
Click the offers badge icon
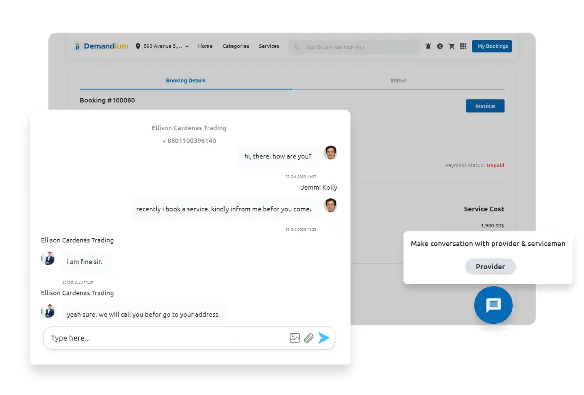click(440, 46)
